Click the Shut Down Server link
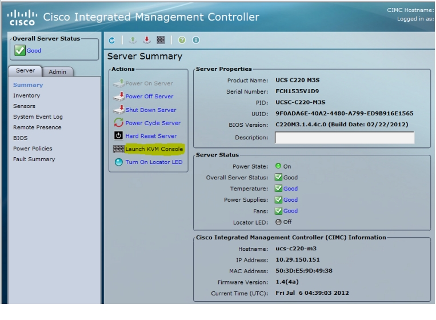Screen dimensions: 436x320 click(x=151, y=110)
